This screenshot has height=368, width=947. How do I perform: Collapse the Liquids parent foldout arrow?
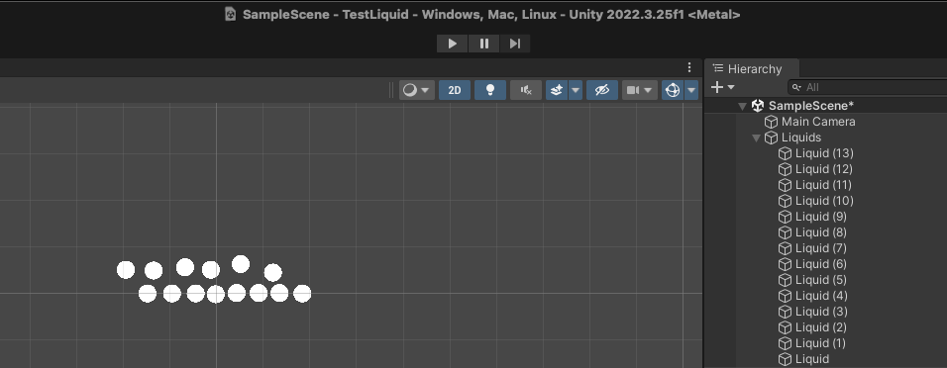[756, 138]
